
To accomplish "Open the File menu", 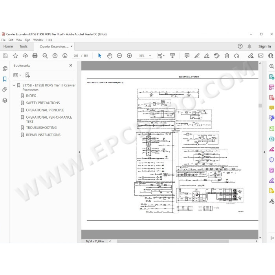I will (3, 40).
